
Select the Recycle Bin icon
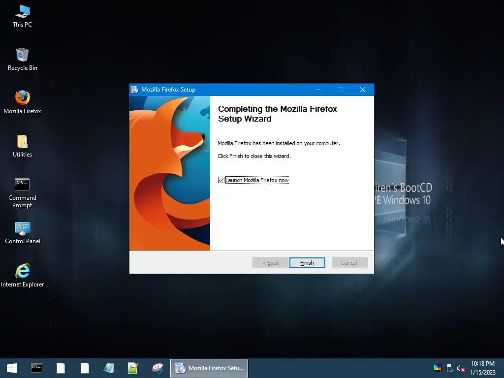(x=23, y=60)
